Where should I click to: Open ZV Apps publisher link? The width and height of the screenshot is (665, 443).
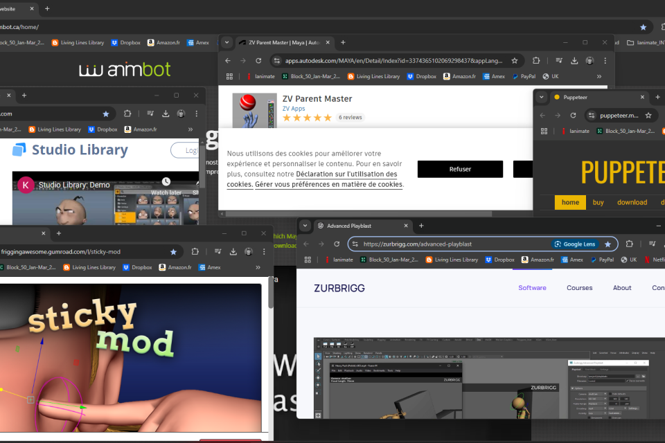[x=294, y=109]
